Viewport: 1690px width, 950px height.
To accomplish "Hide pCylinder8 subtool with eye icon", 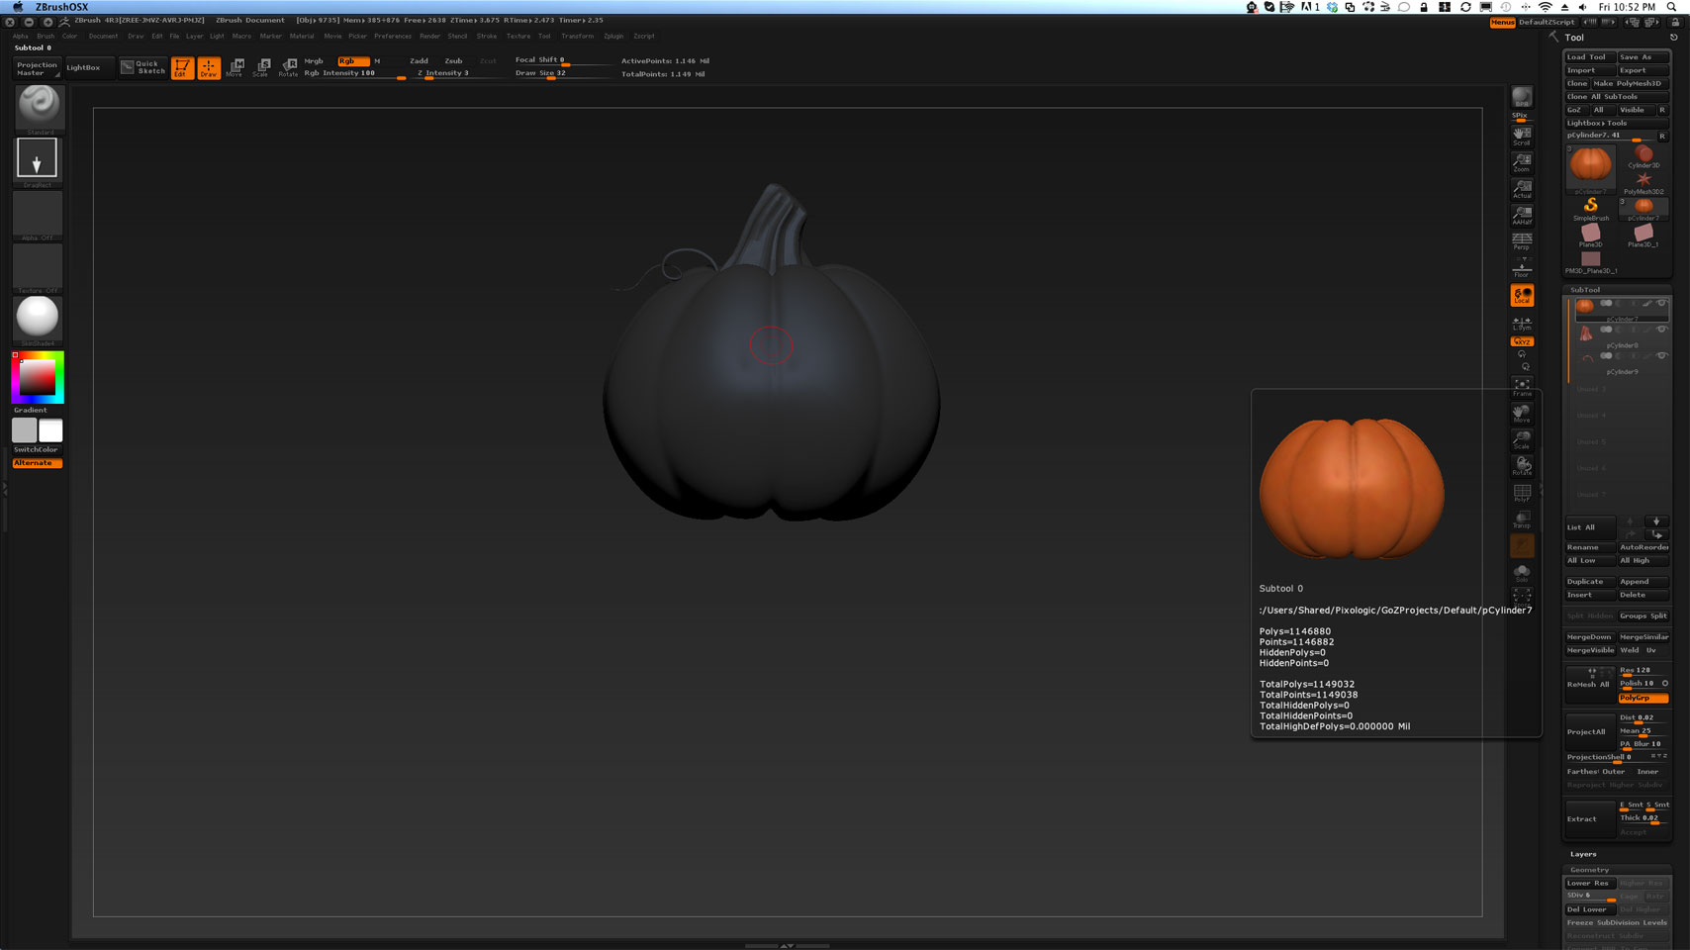I will point(1661,330).
